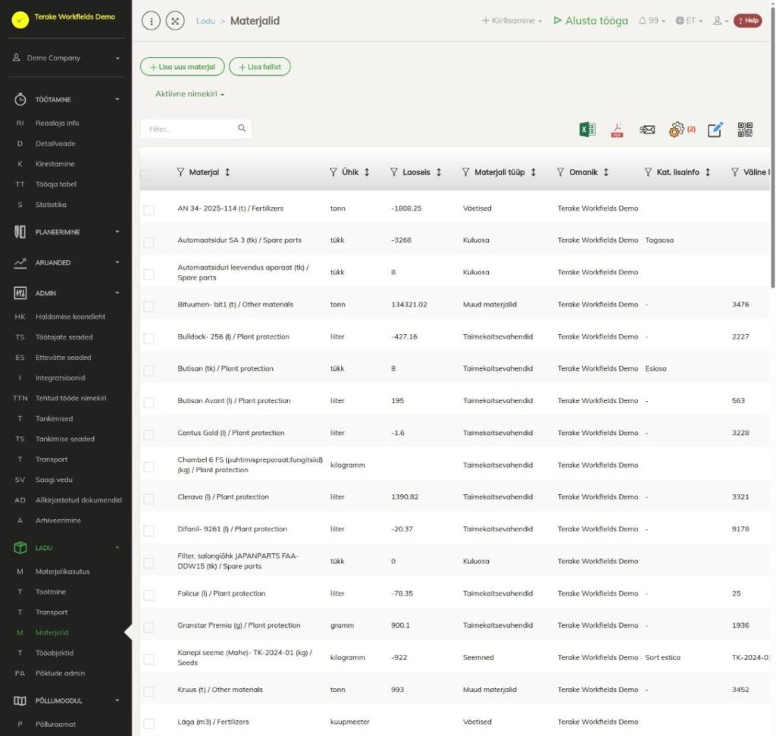Click the edit pencil icon above the table

point(715,130)
